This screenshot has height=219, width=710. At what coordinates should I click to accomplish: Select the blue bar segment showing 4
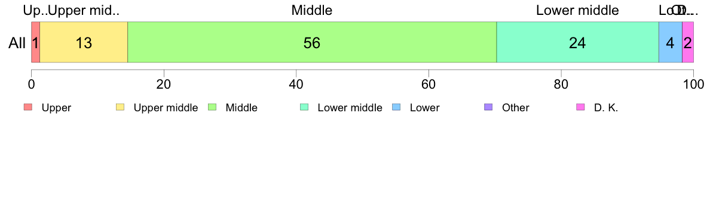tap(670, 42)
